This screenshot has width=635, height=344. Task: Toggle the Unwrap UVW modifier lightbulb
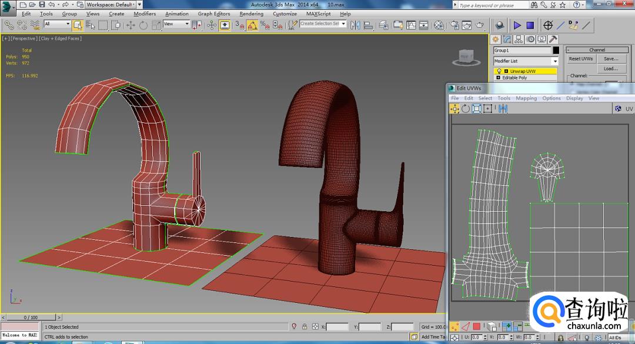pos(499,71)
